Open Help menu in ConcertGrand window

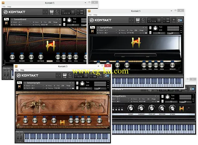[x=9, y=7]
